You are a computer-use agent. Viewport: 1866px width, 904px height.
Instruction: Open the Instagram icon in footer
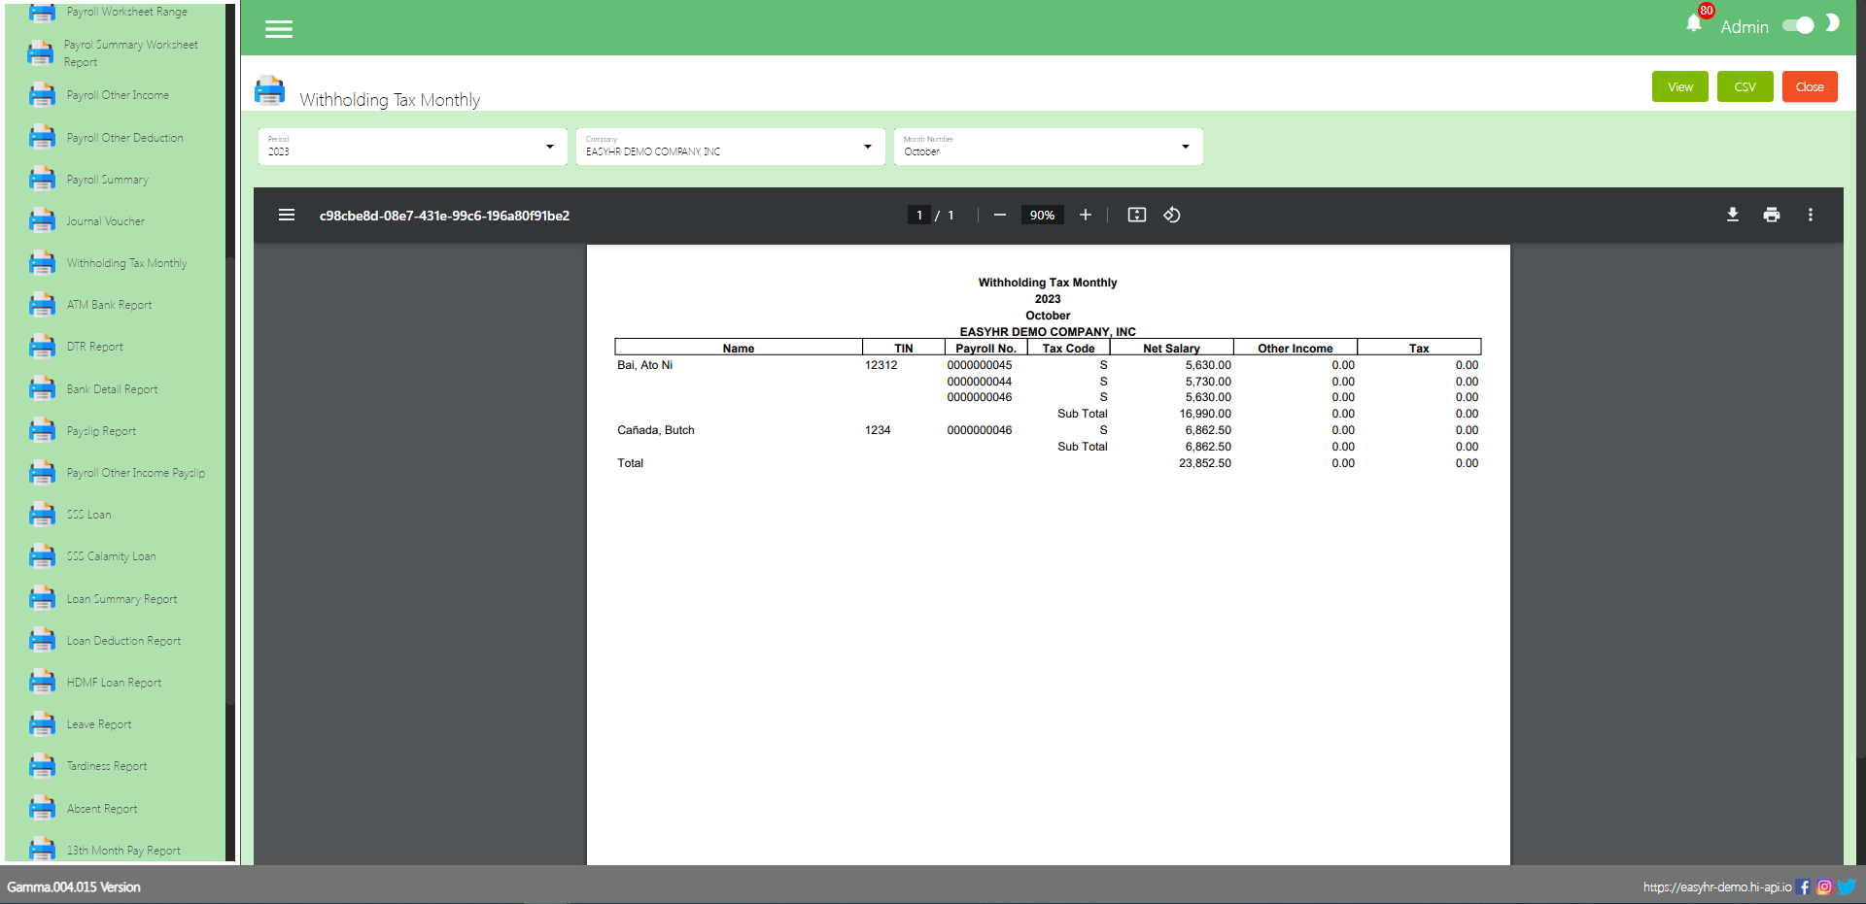tap(1824, 887)
